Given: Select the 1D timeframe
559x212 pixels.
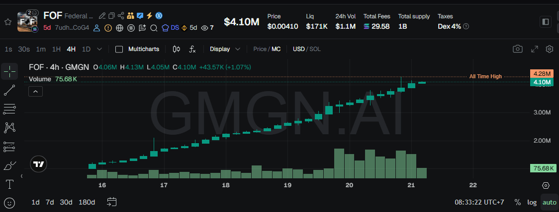Looking at the screenshot, I should point(86,49).
